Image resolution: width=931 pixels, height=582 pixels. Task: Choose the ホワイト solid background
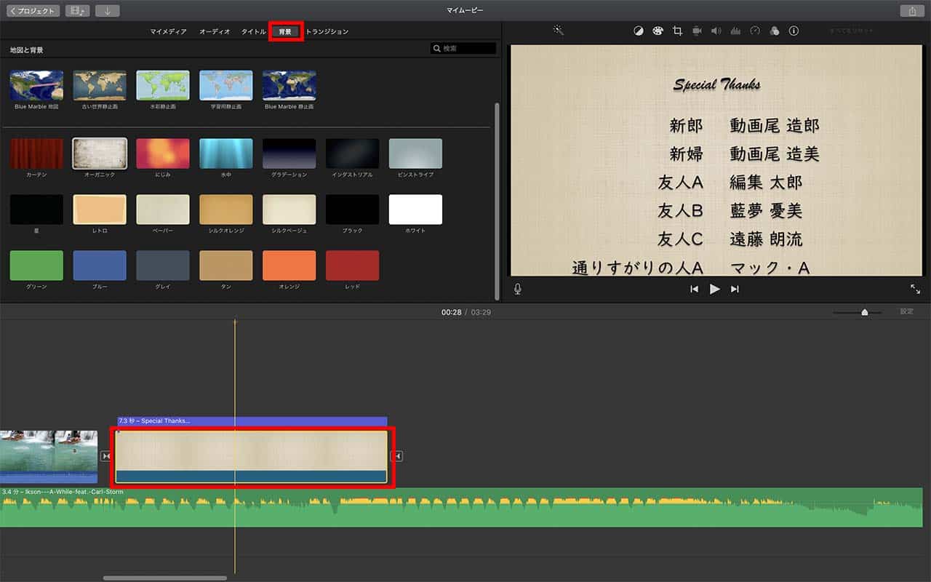coord(415,210)
